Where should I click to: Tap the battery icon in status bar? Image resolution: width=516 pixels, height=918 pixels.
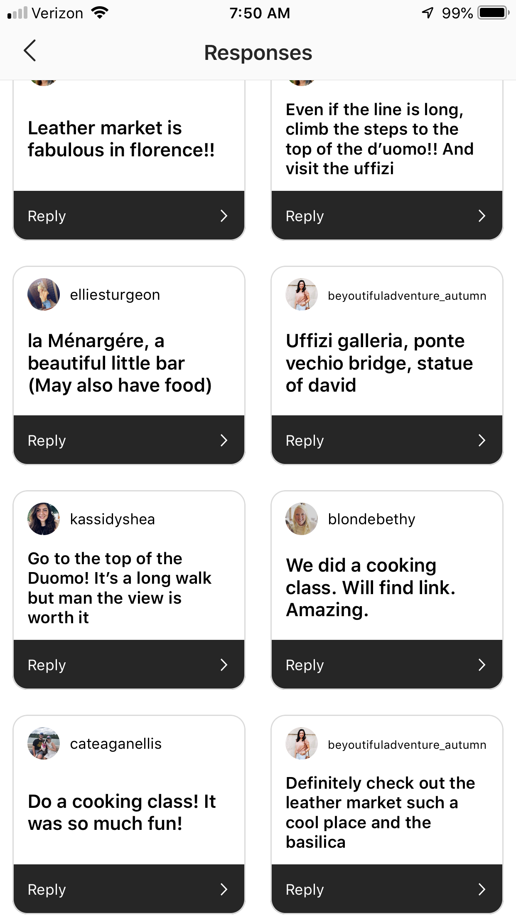pos(493,13)
